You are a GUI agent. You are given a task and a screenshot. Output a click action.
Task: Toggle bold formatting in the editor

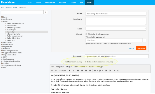pyautogui.click(x=70, y=71)
